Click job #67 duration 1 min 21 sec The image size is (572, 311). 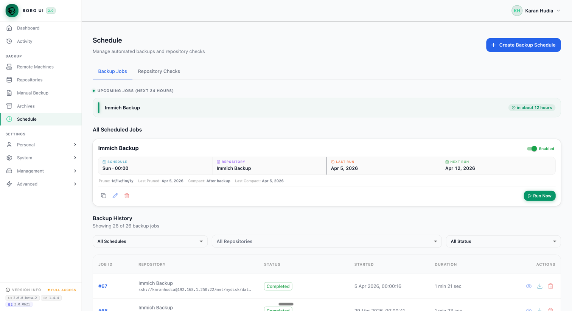[x=448, y=286]
